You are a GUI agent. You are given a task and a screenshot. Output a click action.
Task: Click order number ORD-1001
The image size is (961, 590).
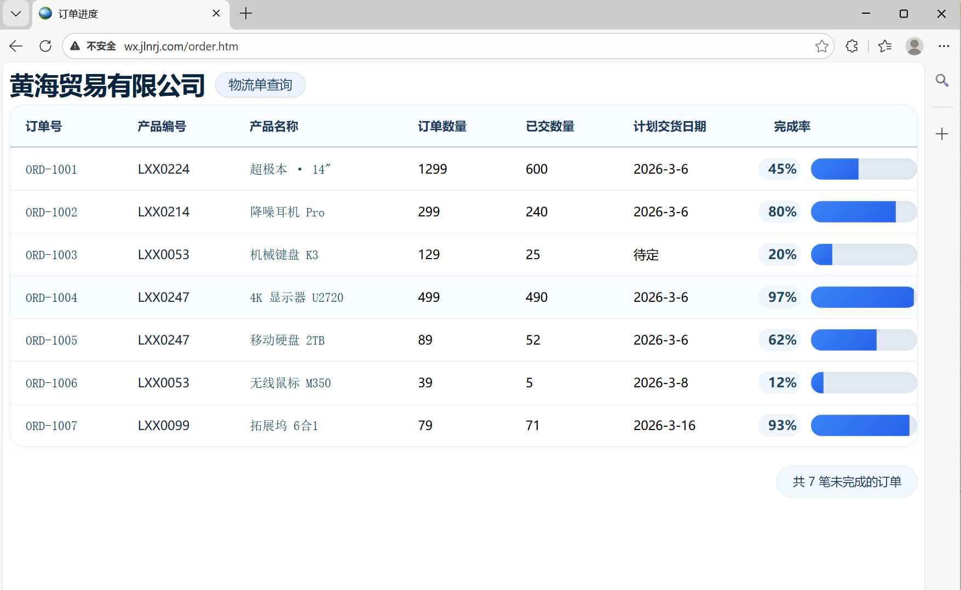[x=51, y=170]
